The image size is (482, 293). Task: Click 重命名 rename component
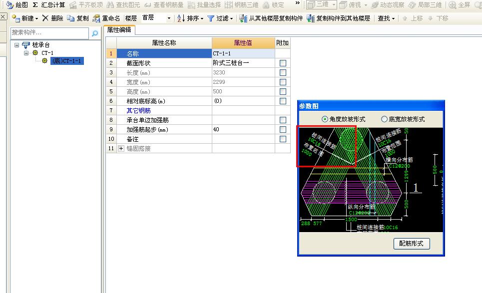pyautogui.click(x=106, y=18)
